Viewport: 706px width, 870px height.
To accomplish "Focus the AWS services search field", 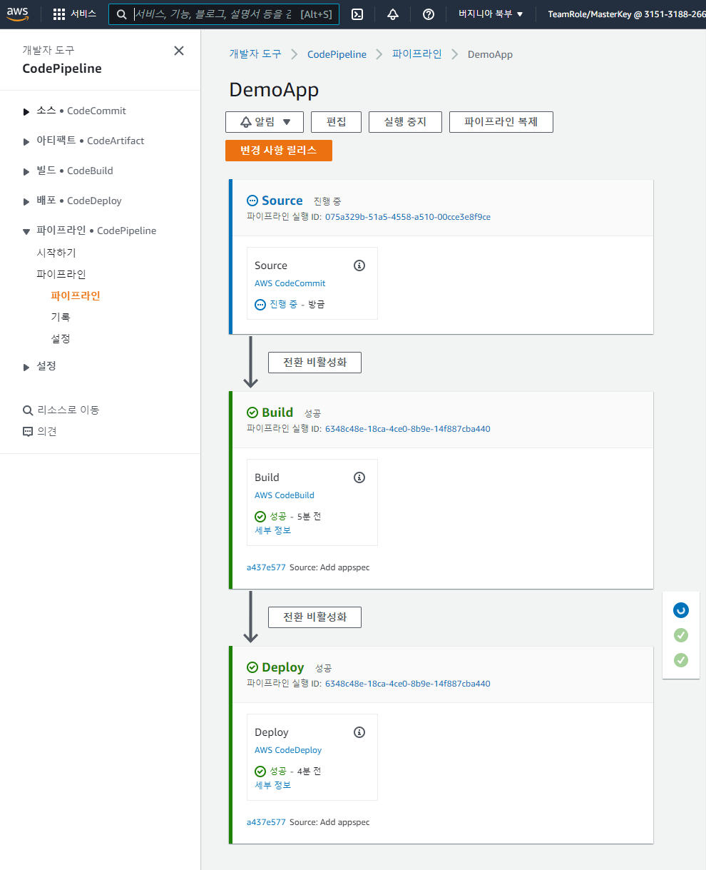I will (x=222, y=14).
